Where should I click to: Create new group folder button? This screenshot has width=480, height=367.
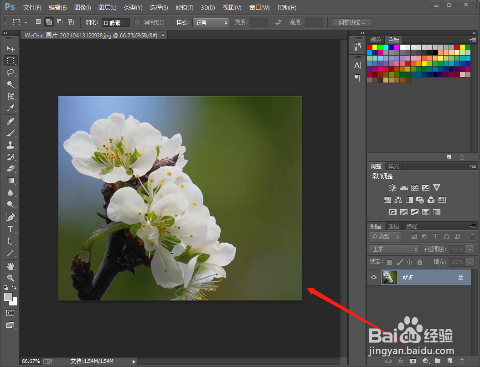(438, 361)
